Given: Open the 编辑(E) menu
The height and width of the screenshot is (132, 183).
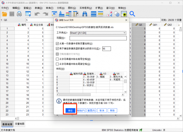Looking at the screenshot, I should click(16, 8).
